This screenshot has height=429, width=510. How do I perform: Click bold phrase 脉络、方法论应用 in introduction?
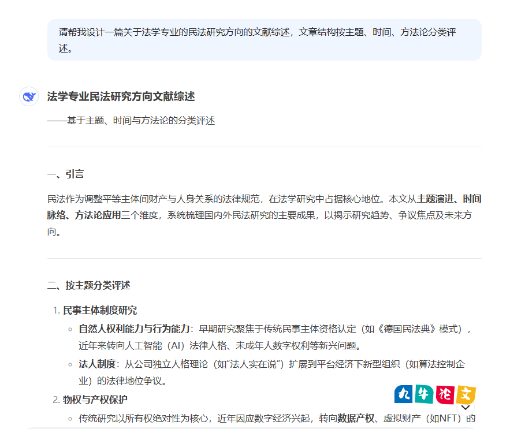84,215
